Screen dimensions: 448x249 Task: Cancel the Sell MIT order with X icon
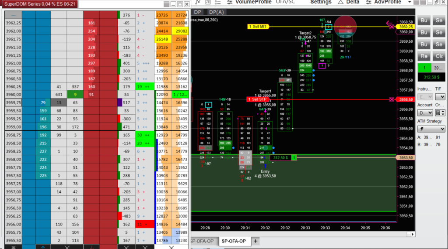392,27
